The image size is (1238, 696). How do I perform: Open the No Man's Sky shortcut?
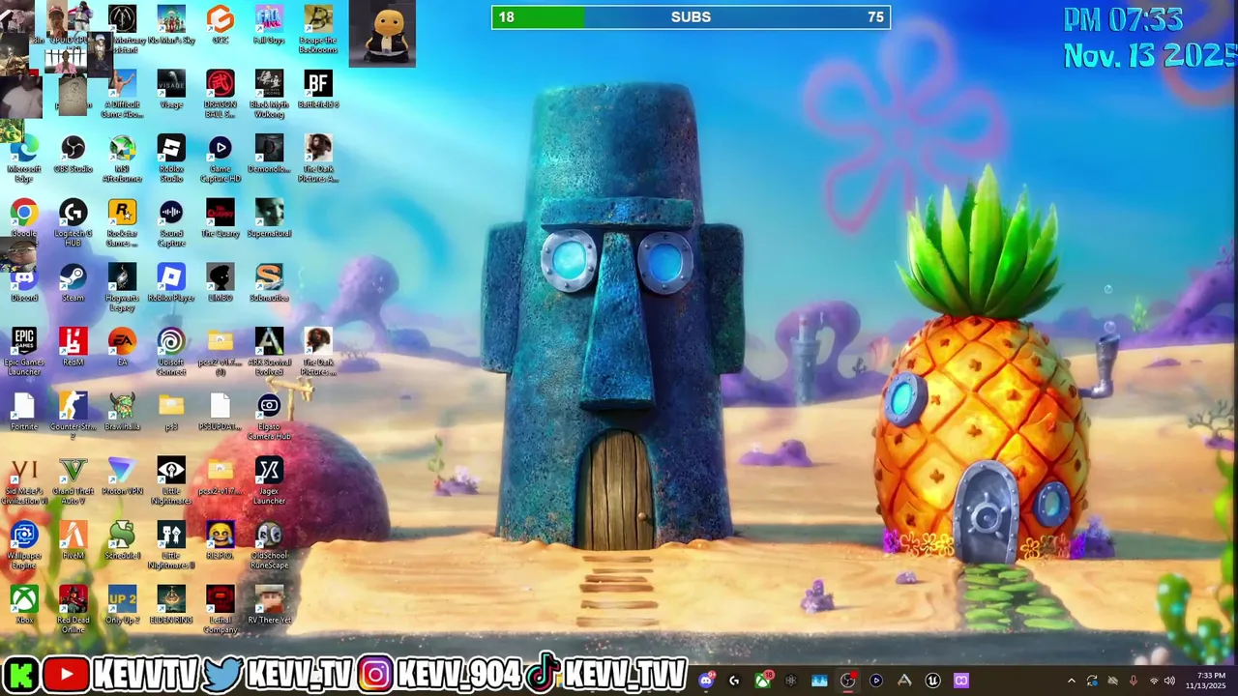(x=171, y=26)
